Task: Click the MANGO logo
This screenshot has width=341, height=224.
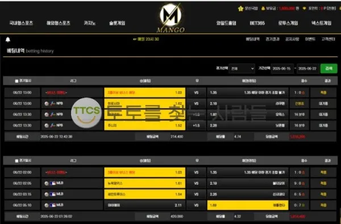Action: 170,18
